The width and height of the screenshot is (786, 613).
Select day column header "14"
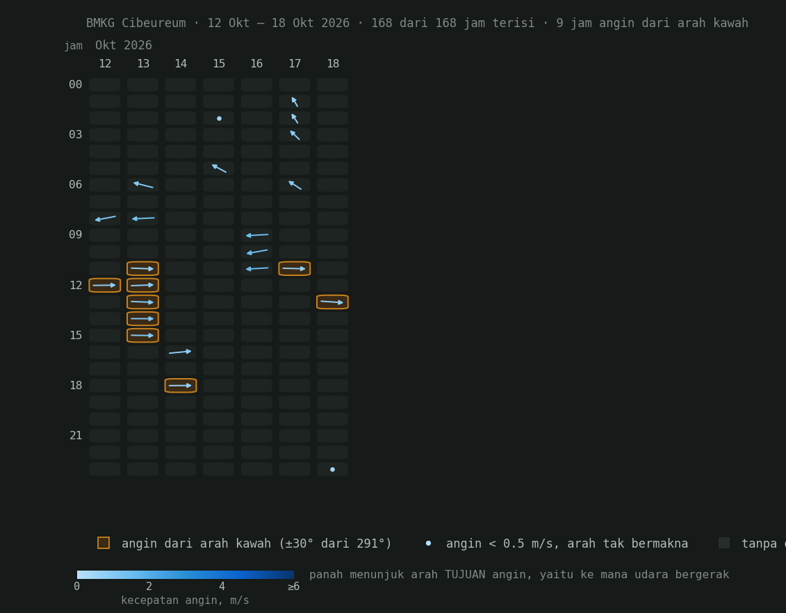[181, 64]
